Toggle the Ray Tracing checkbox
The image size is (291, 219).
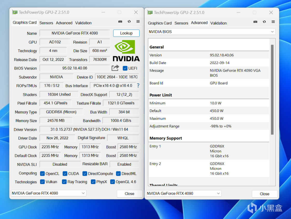pyautogui.click(x=64, y=182)
